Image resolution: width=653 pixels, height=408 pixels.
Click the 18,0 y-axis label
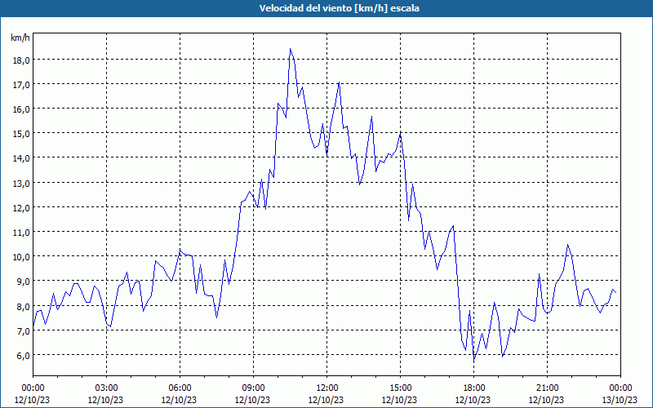21,60
